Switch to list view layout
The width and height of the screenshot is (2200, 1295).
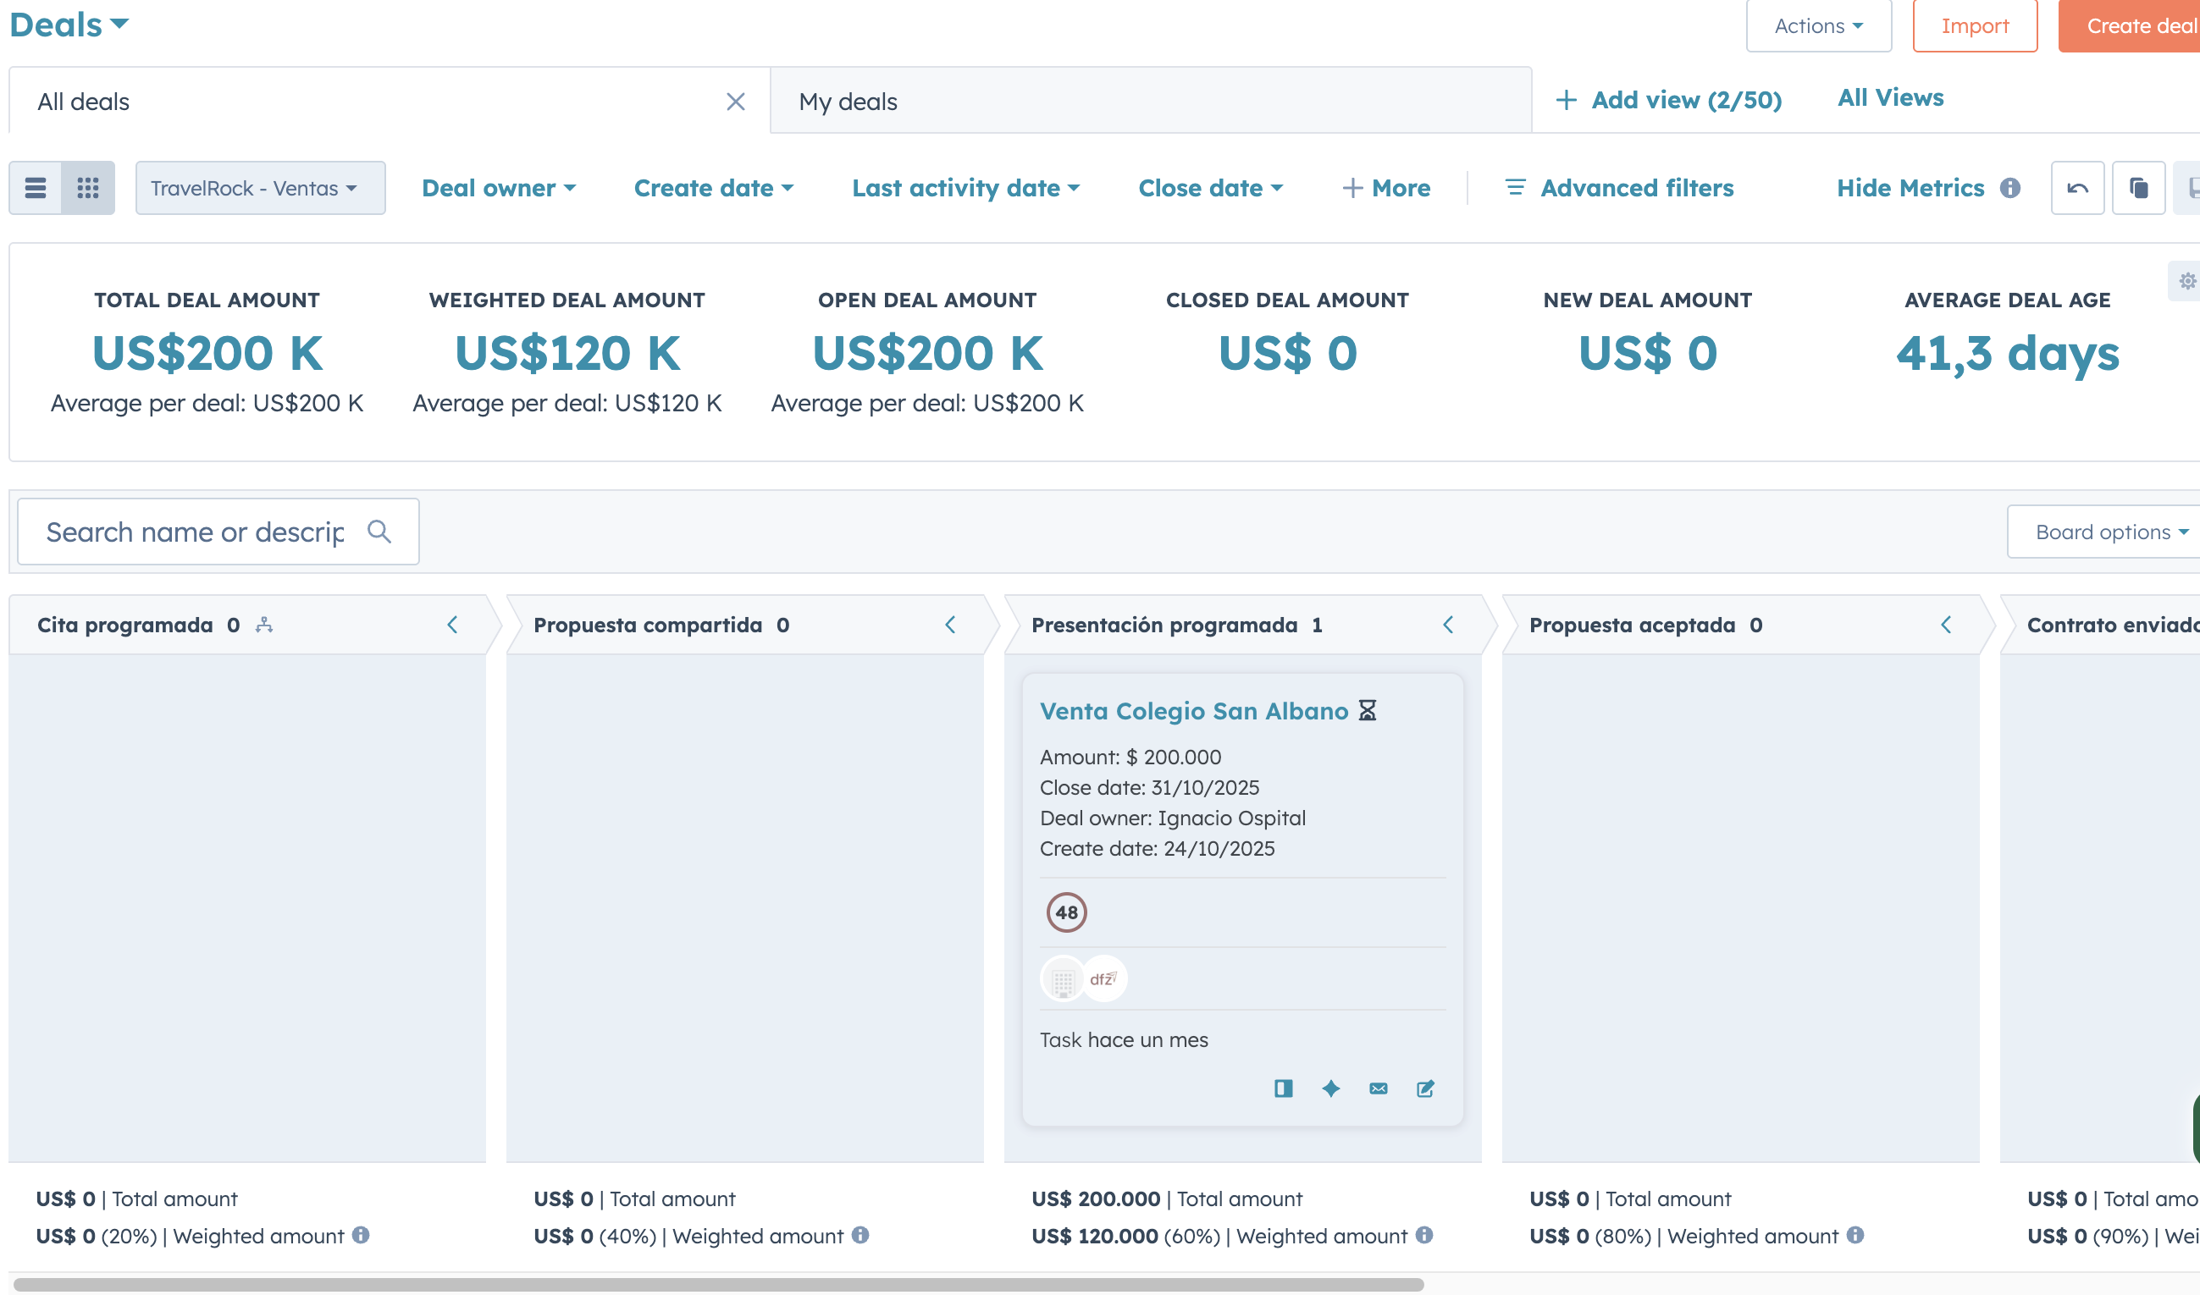(36, 188)
